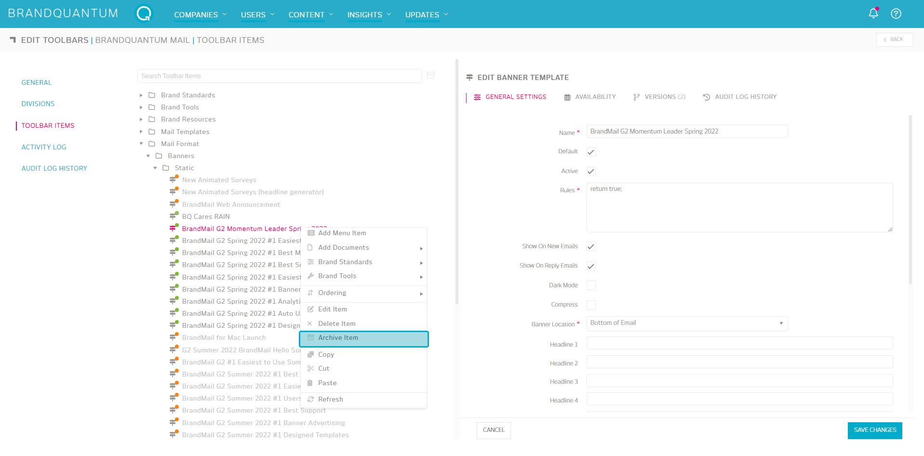The image size is (924, 456).
Task: Enable the Dark Mode checkbox
Action: point(591,285)
